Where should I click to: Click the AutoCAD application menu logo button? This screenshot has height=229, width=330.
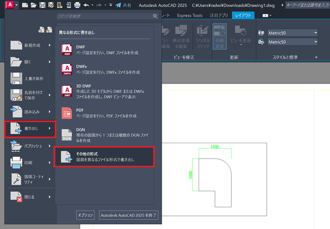pyautogui.click(x=9, y=5)
